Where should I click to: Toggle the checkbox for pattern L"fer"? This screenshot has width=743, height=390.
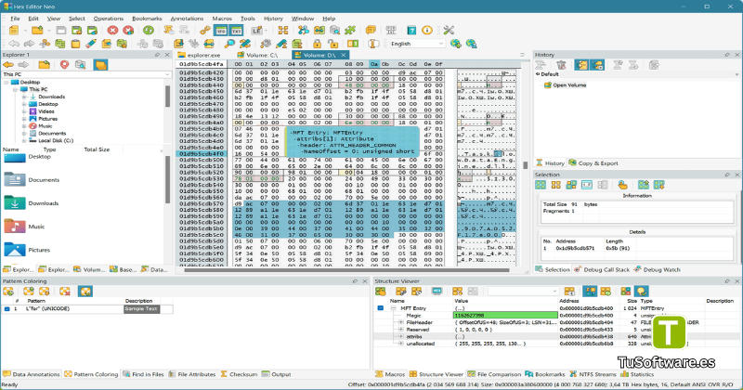[x=7, y=308]
